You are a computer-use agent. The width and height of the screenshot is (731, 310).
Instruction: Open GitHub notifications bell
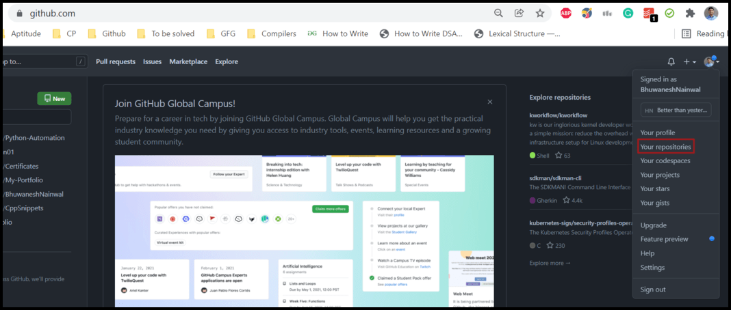coord(671,61)
